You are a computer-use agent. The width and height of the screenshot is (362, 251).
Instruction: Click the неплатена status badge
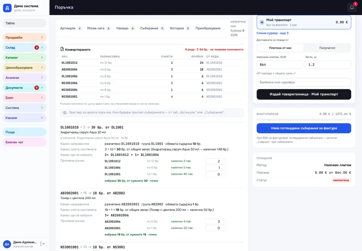point(341,180)
